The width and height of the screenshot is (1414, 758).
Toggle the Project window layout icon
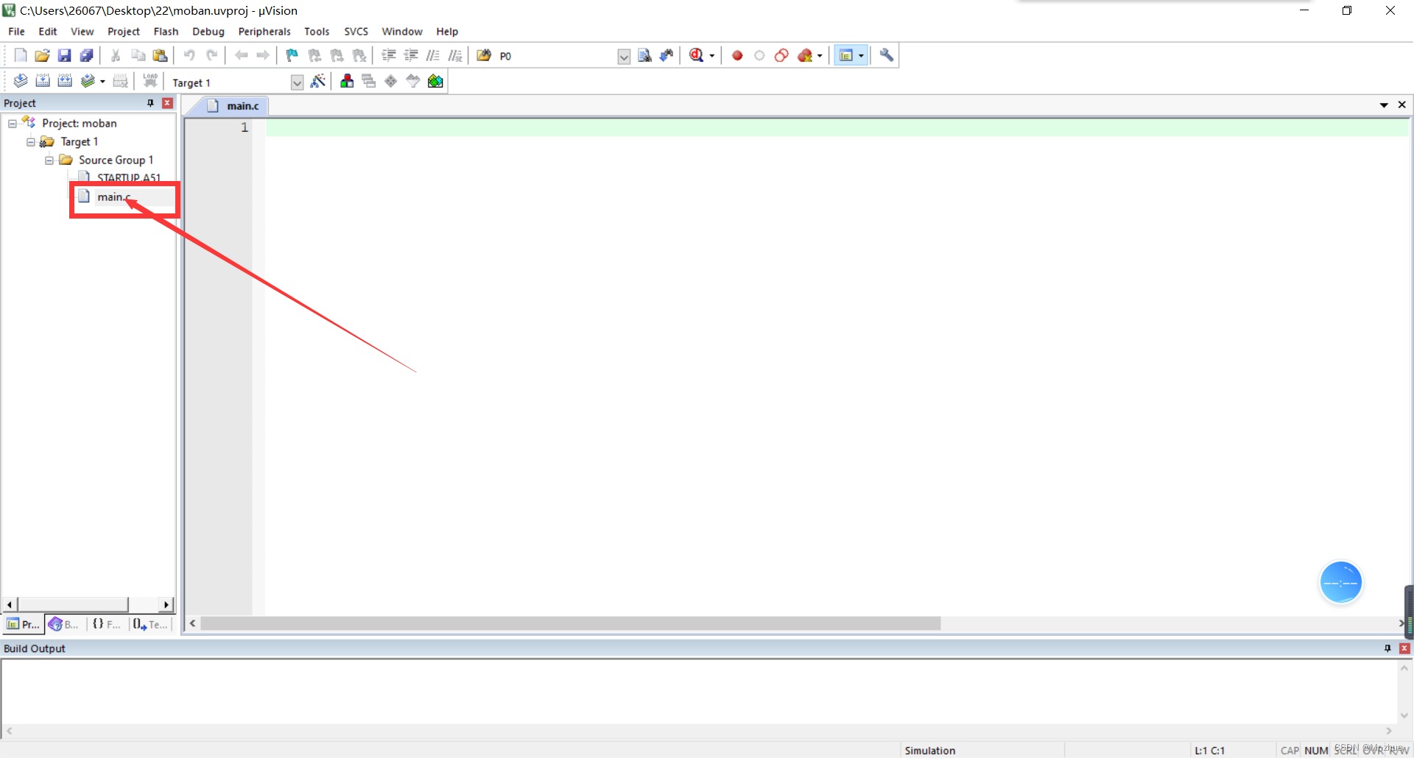click(x=846, y=55)
